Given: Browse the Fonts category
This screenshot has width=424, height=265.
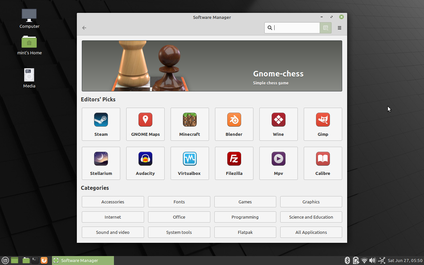Looking at the screenshot, I should tap(179, 202).
